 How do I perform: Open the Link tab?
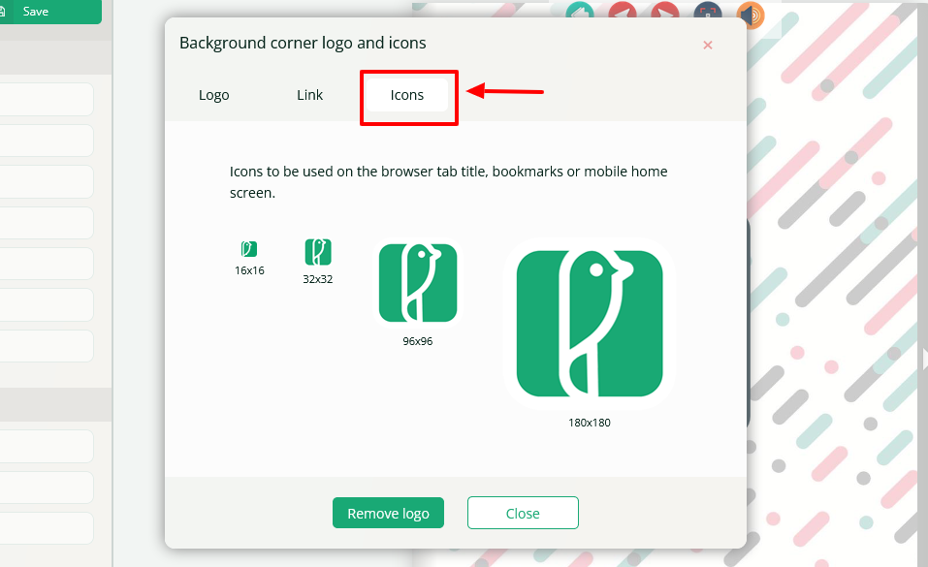pyautogui.click(x=309, y=95)
